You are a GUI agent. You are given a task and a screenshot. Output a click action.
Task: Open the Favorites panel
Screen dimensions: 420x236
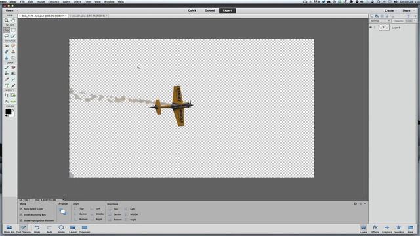tap(398, 229)
